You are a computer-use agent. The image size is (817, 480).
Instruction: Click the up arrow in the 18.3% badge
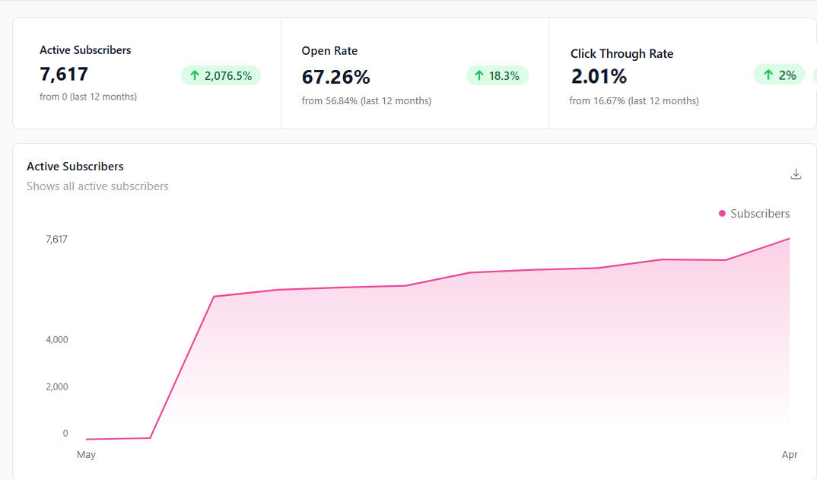(x=479, y=75)
